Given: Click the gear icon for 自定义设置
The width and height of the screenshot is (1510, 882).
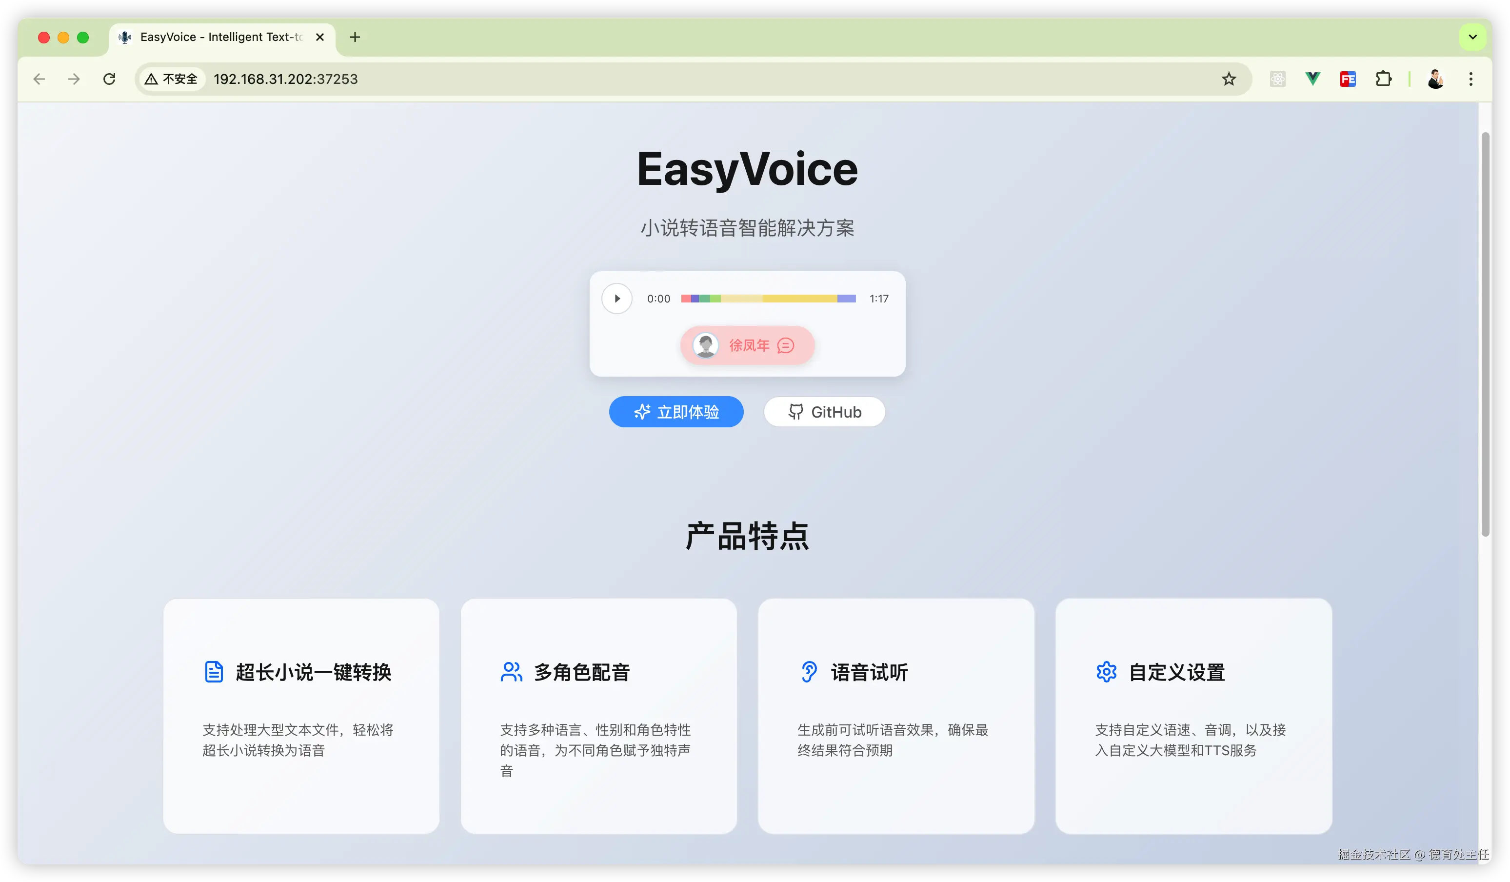Looking at the screenshot, I should pyautogui.click(x=1106, y=672).
